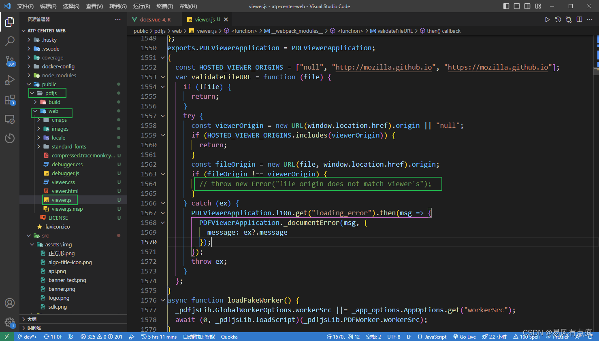The width and height of the screenshot is (599, 341).
Task: Expand the cmaps folder
Action: coord(73,120)
